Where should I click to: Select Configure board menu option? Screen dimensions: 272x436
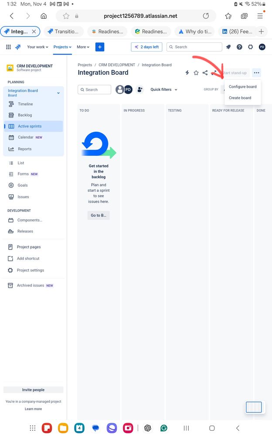(243, 87)
